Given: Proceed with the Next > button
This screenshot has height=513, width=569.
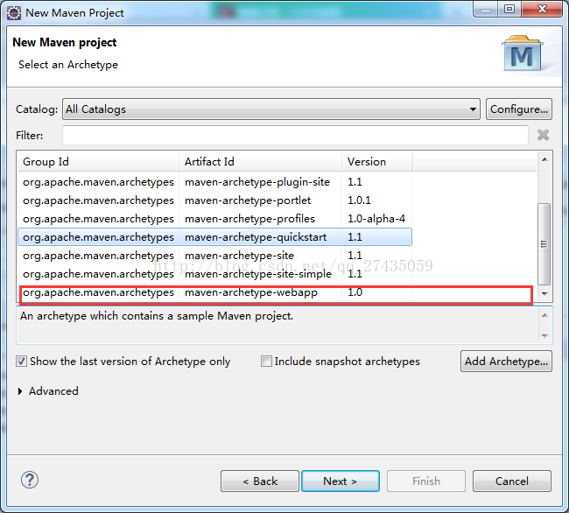Looking at the screenshot, I should (x=341, y=481).
